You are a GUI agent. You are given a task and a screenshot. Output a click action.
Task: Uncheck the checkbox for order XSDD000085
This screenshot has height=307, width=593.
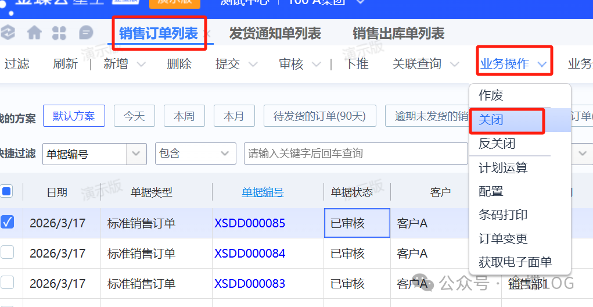click(7, 222)
